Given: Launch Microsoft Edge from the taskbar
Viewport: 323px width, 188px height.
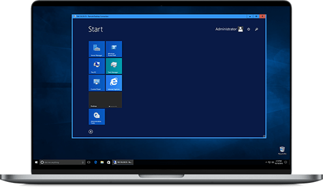Looking at the screenshot, I should [x=95, y=162].
